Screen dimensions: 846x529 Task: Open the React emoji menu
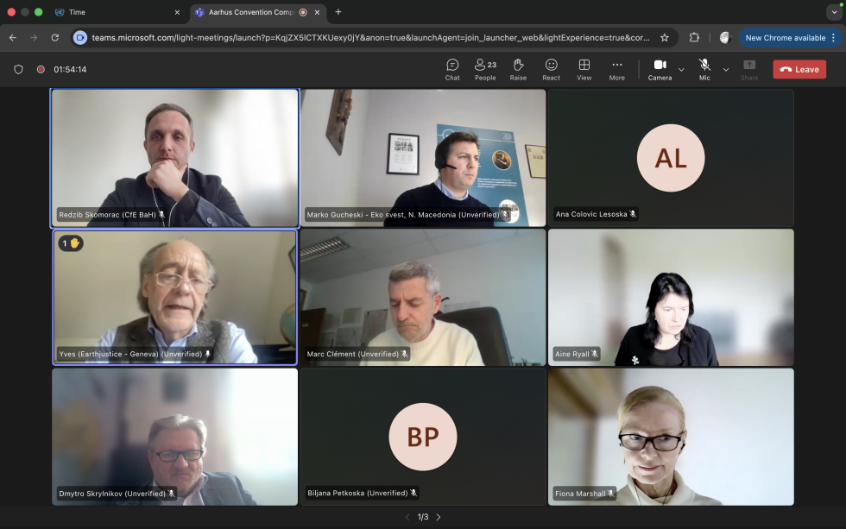point(551,69)
